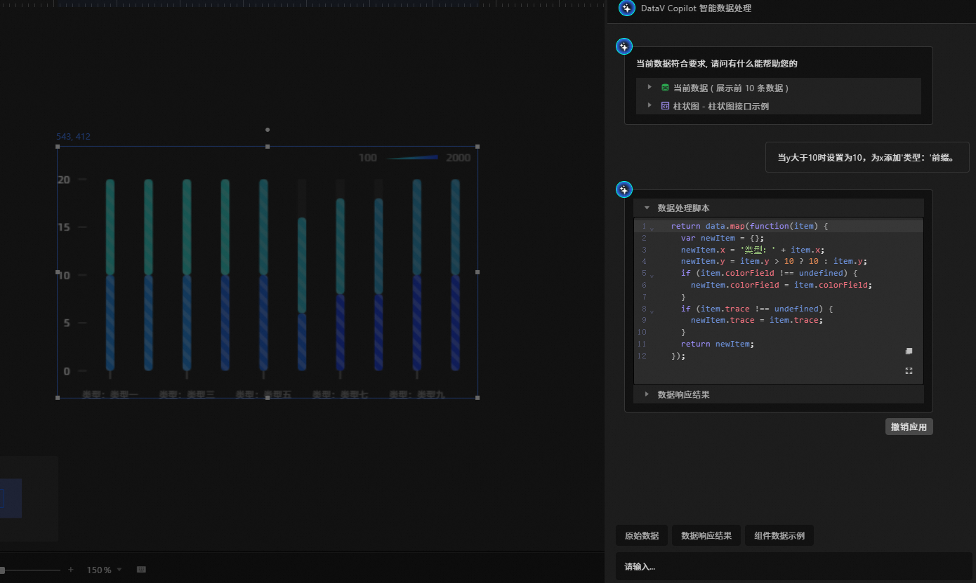Click the Copilot avatar next to the script response

pos(624,189)
